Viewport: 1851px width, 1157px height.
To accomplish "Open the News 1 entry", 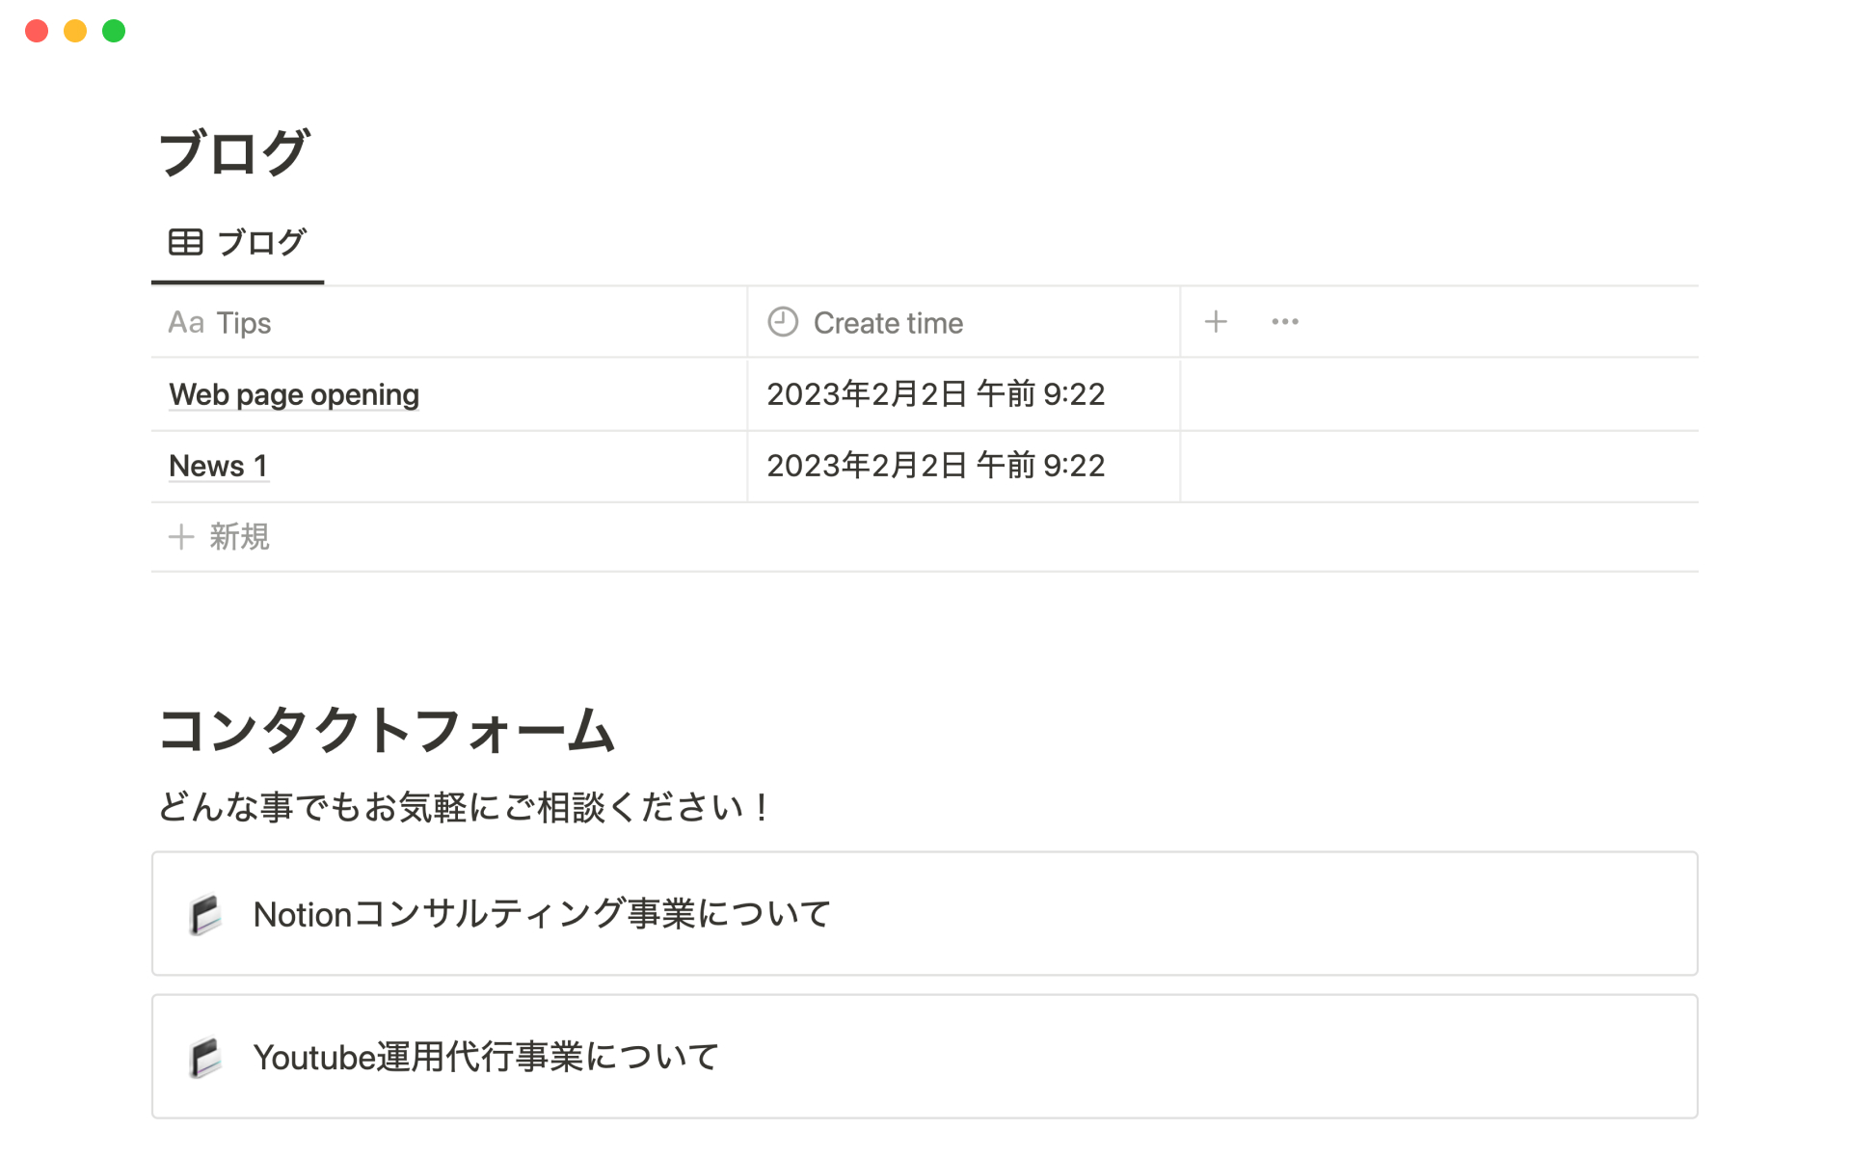I will (218, 466).
